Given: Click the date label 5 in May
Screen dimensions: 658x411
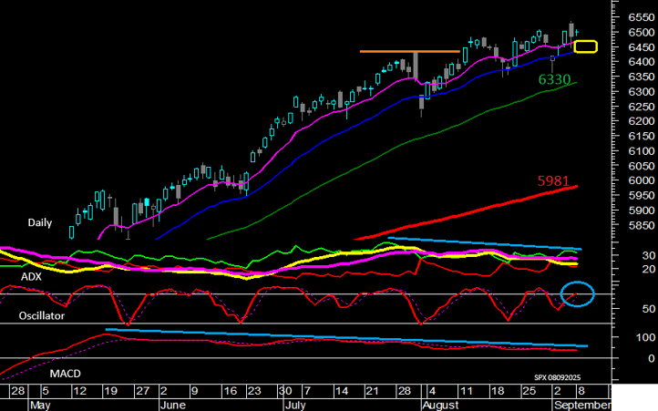Looking at the screenshot, I should [x=46, y=391].
